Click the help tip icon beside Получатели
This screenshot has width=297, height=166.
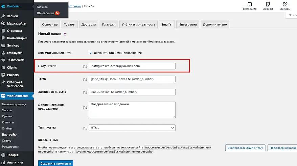click(85, 66)
